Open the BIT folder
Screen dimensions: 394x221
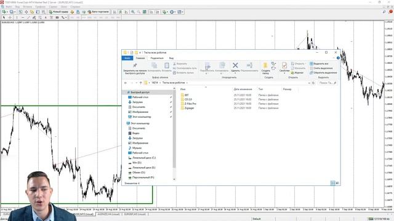tap(187, 95)
